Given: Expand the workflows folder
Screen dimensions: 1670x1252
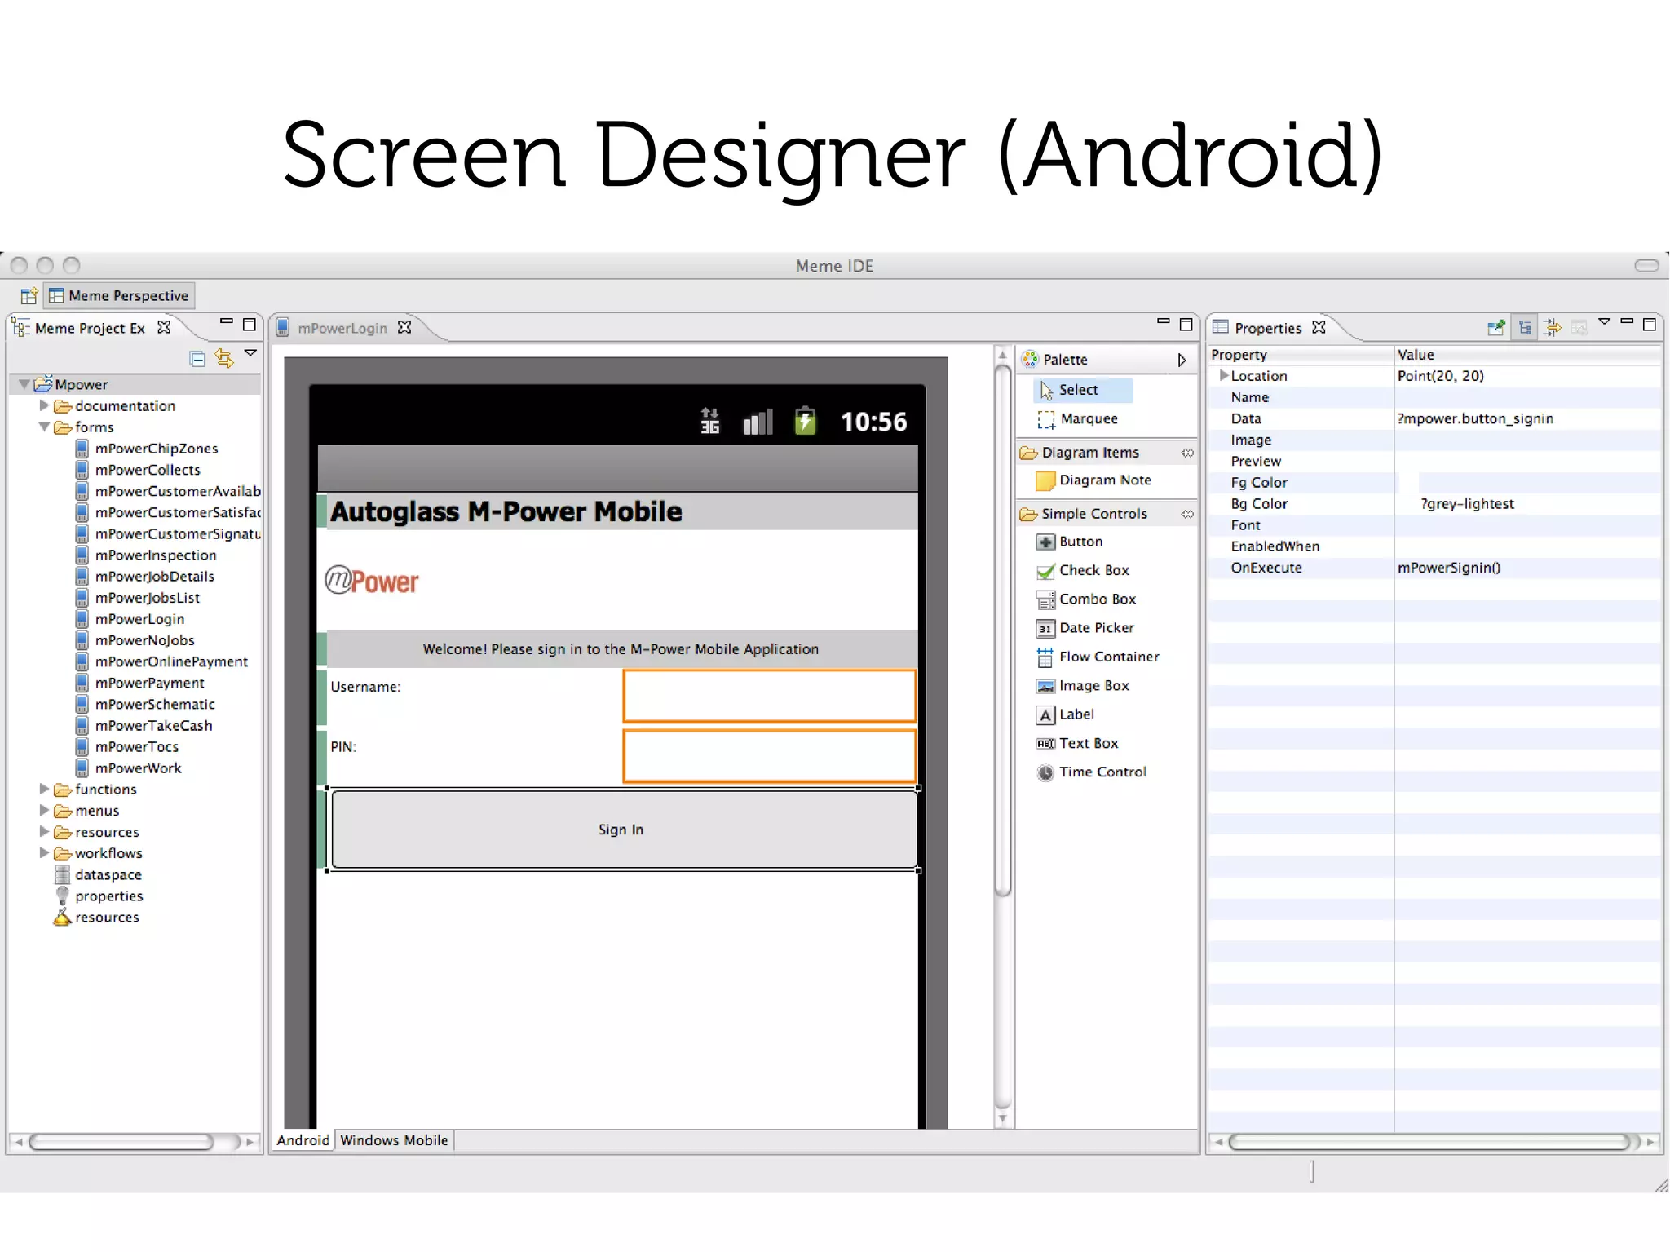Looking at the screenshot, I should pyautogui.click(x=44, y=852).
